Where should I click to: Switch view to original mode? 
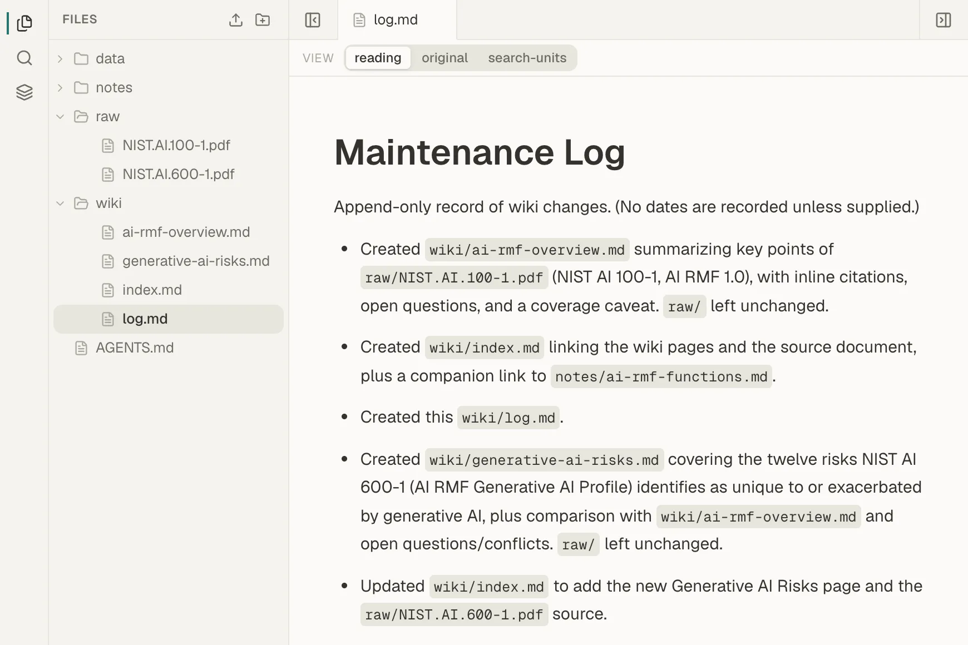pos(445,58)
